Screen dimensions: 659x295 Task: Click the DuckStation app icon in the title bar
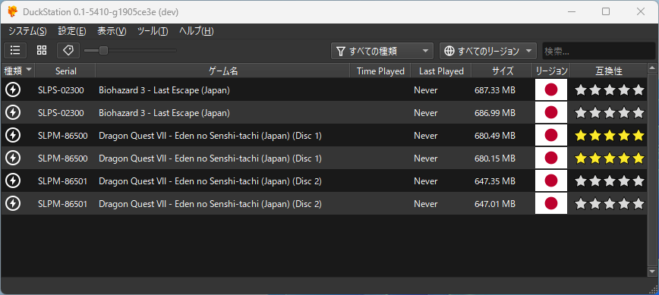point(13,11)
